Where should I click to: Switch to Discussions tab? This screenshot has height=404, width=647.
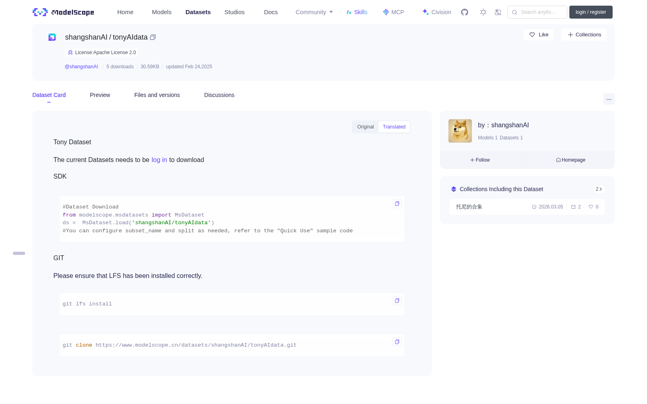click(219, 95)
